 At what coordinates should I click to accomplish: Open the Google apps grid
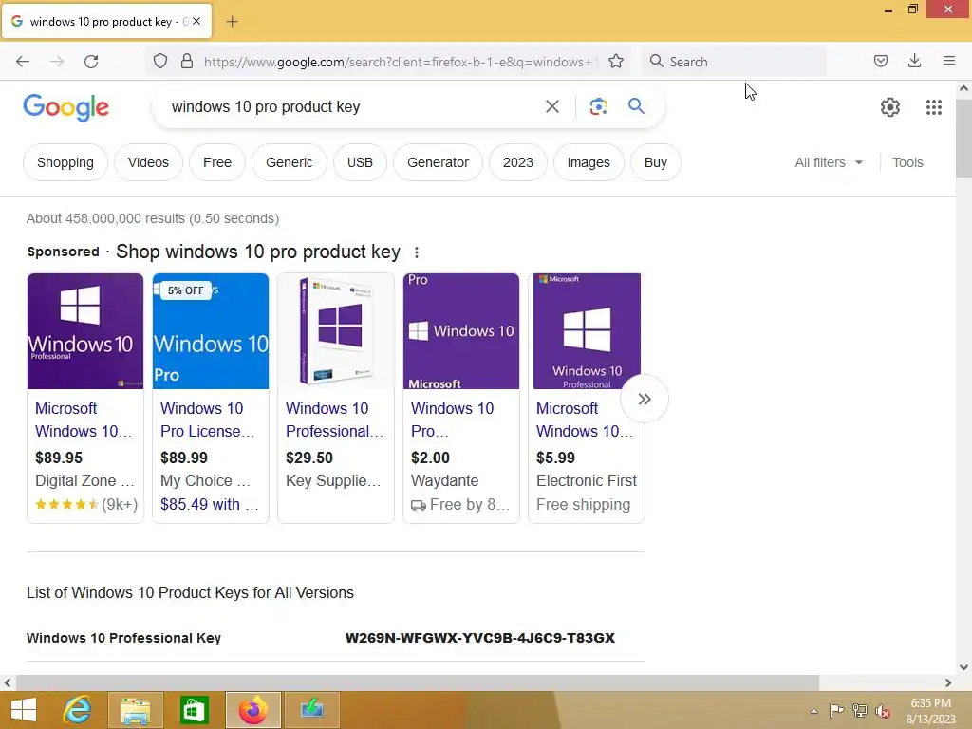click(x=934, y=107)
